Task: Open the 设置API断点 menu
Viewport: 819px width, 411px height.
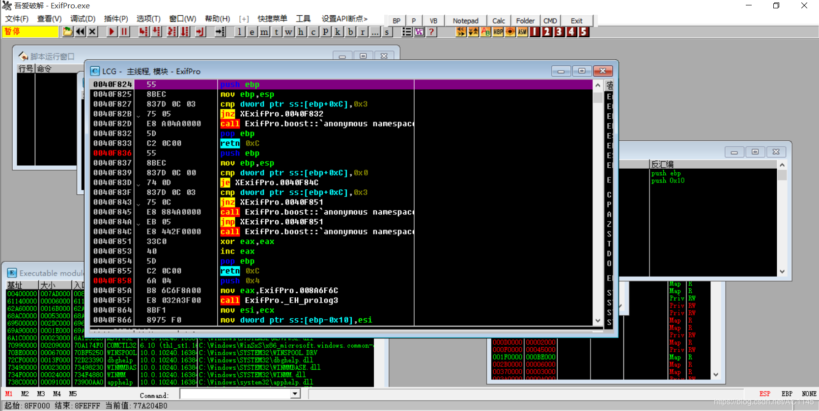Action: (344, 19)
